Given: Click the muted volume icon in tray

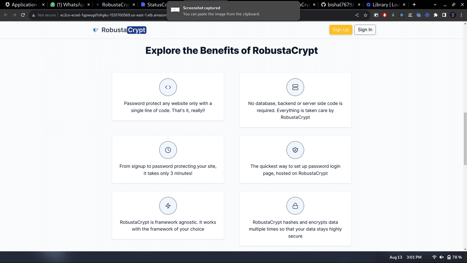Looking at the screenshot, I should pyautogui.click(x=441, y=257).
